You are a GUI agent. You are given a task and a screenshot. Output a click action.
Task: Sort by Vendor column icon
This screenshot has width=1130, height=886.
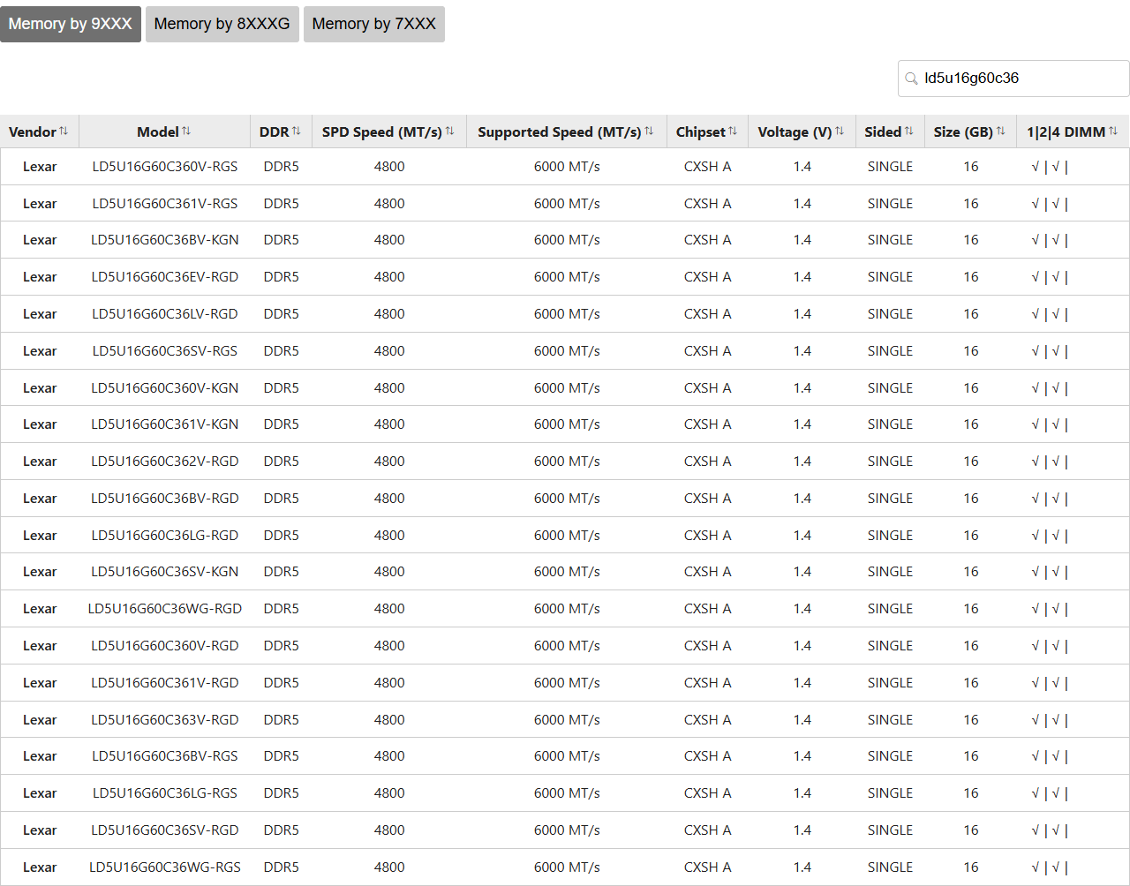point(64,131)
